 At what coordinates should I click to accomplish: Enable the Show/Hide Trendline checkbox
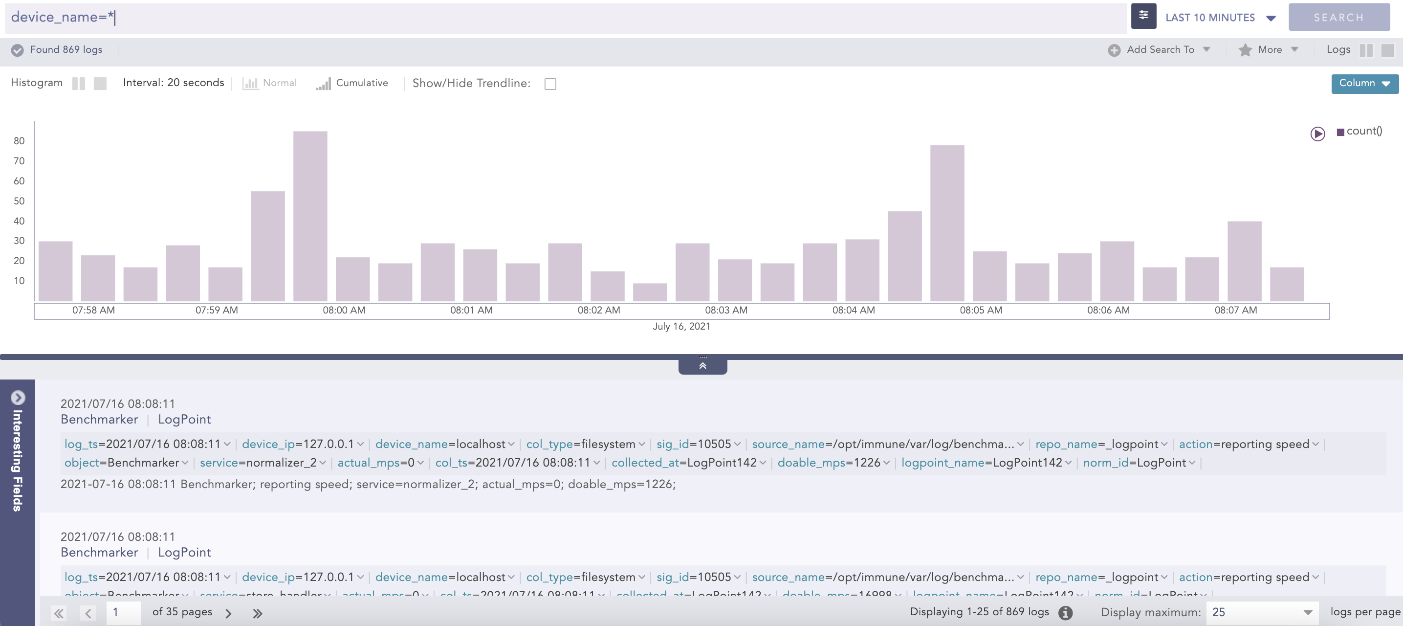[x=550, y=84]
